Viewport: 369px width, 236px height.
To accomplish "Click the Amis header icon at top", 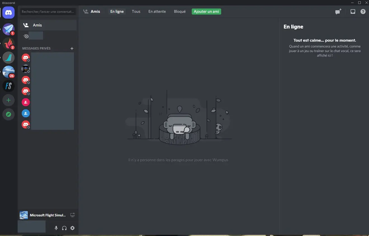I will pyautogui.click(x=86, y=11).
